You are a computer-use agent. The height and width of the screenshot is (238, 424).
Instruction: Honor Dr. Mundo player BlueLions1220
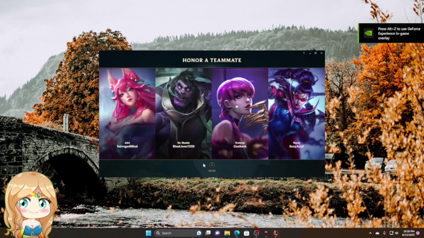point(184,113)
